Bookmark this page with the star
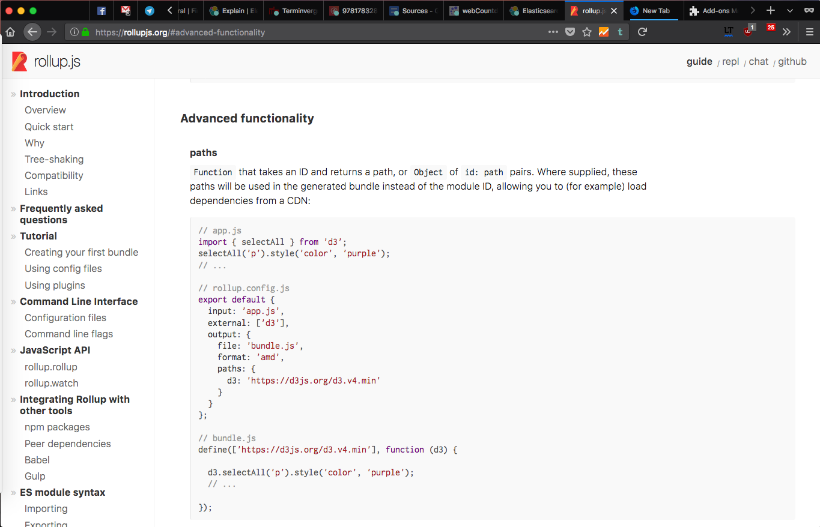The height and width of the screenshot is (527, 820). click(587, 32)
